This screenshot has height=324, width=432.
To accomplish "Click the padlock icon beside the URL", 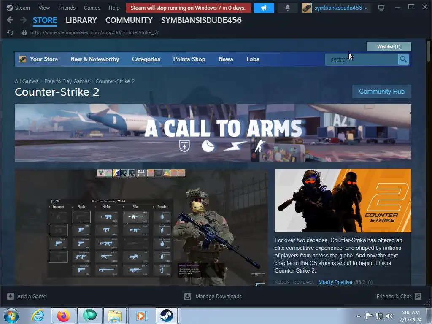I will coord(24,32).
